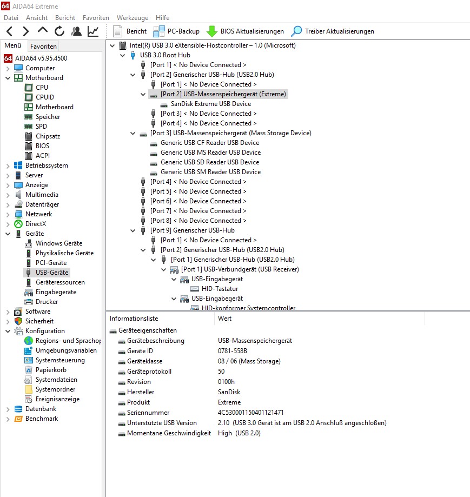Collapse the Geräte tree node
470x497 pixels.
coord(8,234)
